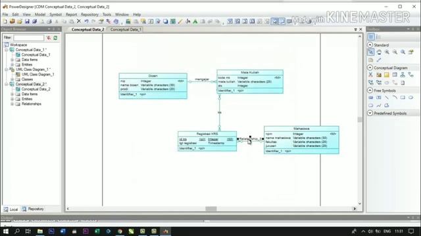The image size is (421, 236).
Task: Select the Package tool in Conceptual Diagram
Action: coord(379,75)
